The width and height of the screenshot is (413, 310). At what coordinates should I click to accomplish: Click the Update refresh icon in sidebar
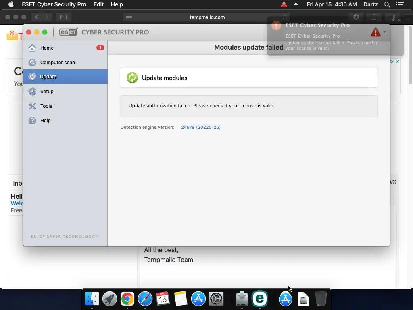(x=32, y=77)
